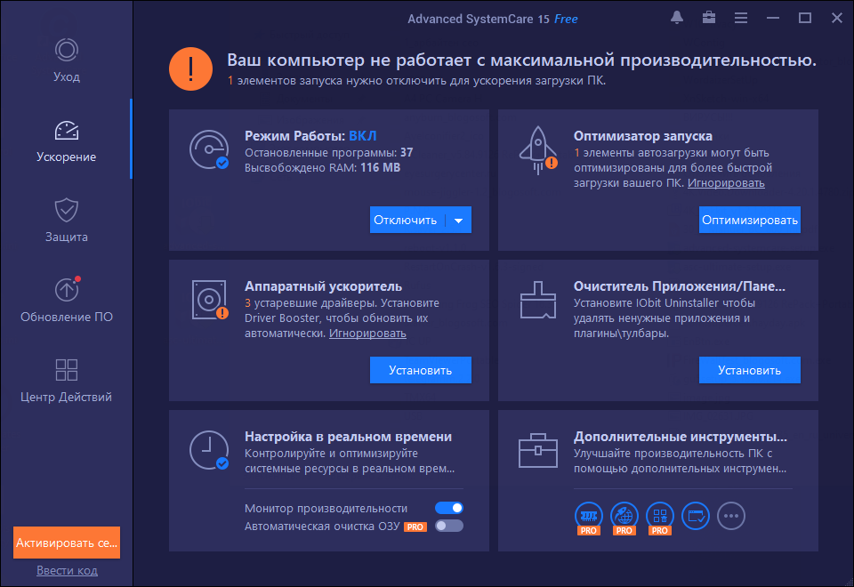Click the Режим Работы: ВКЛ heading
This screenshot has width=854, height=587.
(310, 135)
